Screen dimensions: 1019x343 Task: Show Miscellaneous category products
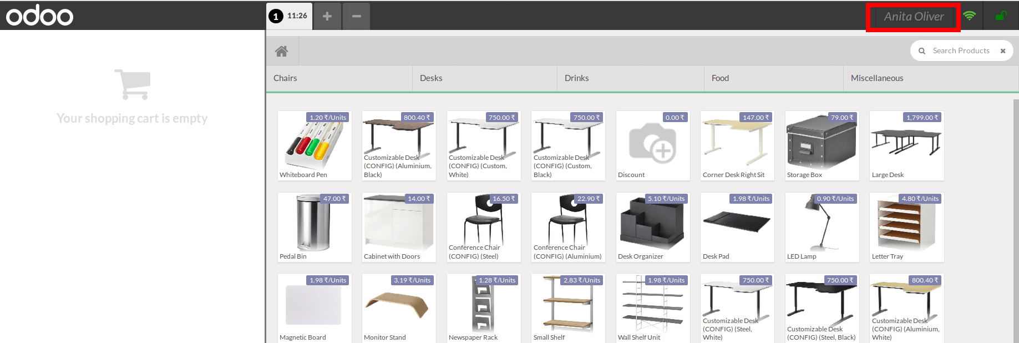(876, 78)
